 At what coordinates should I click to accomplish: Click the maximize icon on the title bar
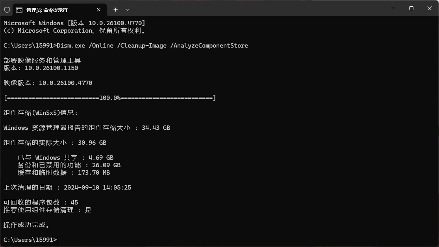point(411,8)
